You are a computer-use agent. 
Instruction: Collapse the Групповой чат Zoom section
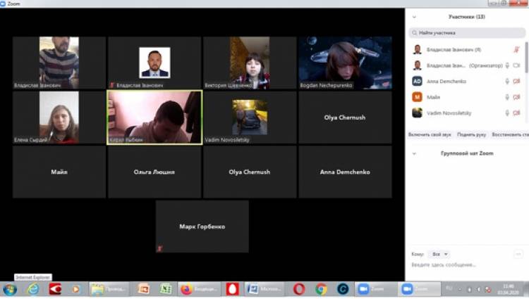[413, 153]
